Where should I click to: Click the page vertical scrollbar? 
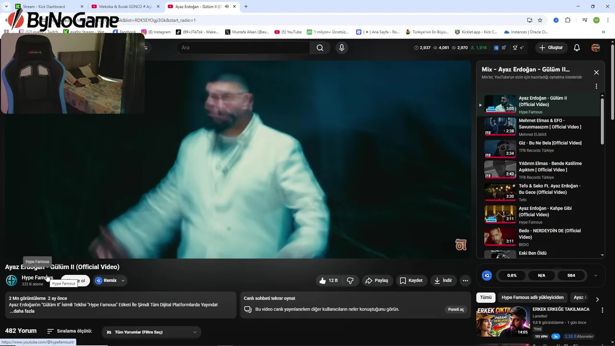613,82
